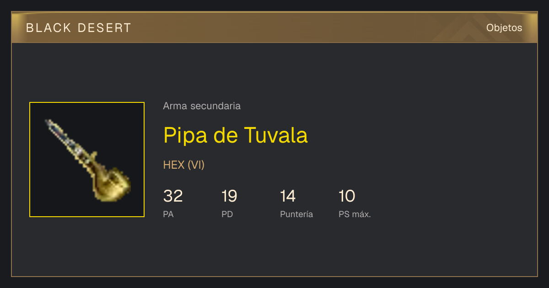Select the PD stat label
Viewport: 549px width, 288px height.
(227, 214)
